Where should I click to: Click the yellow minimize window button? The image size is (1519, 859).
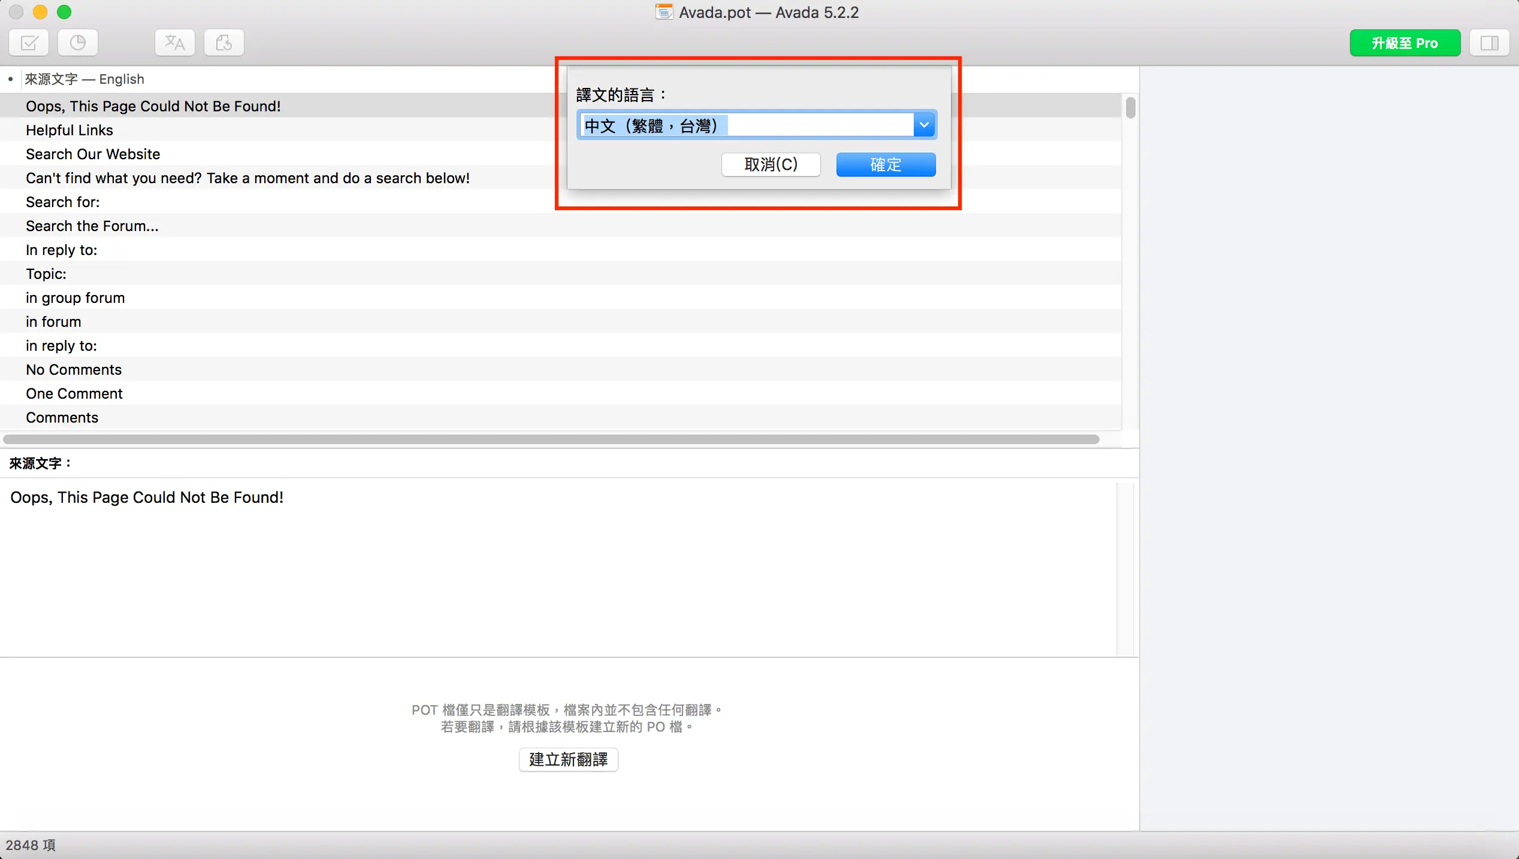point(40,12)
